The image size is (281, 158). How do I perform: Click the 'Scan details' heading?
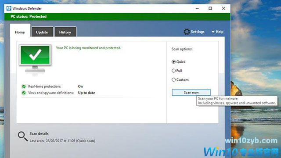39,133
